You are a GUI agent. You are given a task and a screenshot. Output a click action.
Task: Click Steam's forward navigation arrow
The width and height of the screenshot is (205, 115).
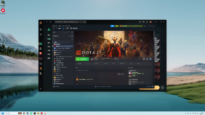click(x=56, y=28)
